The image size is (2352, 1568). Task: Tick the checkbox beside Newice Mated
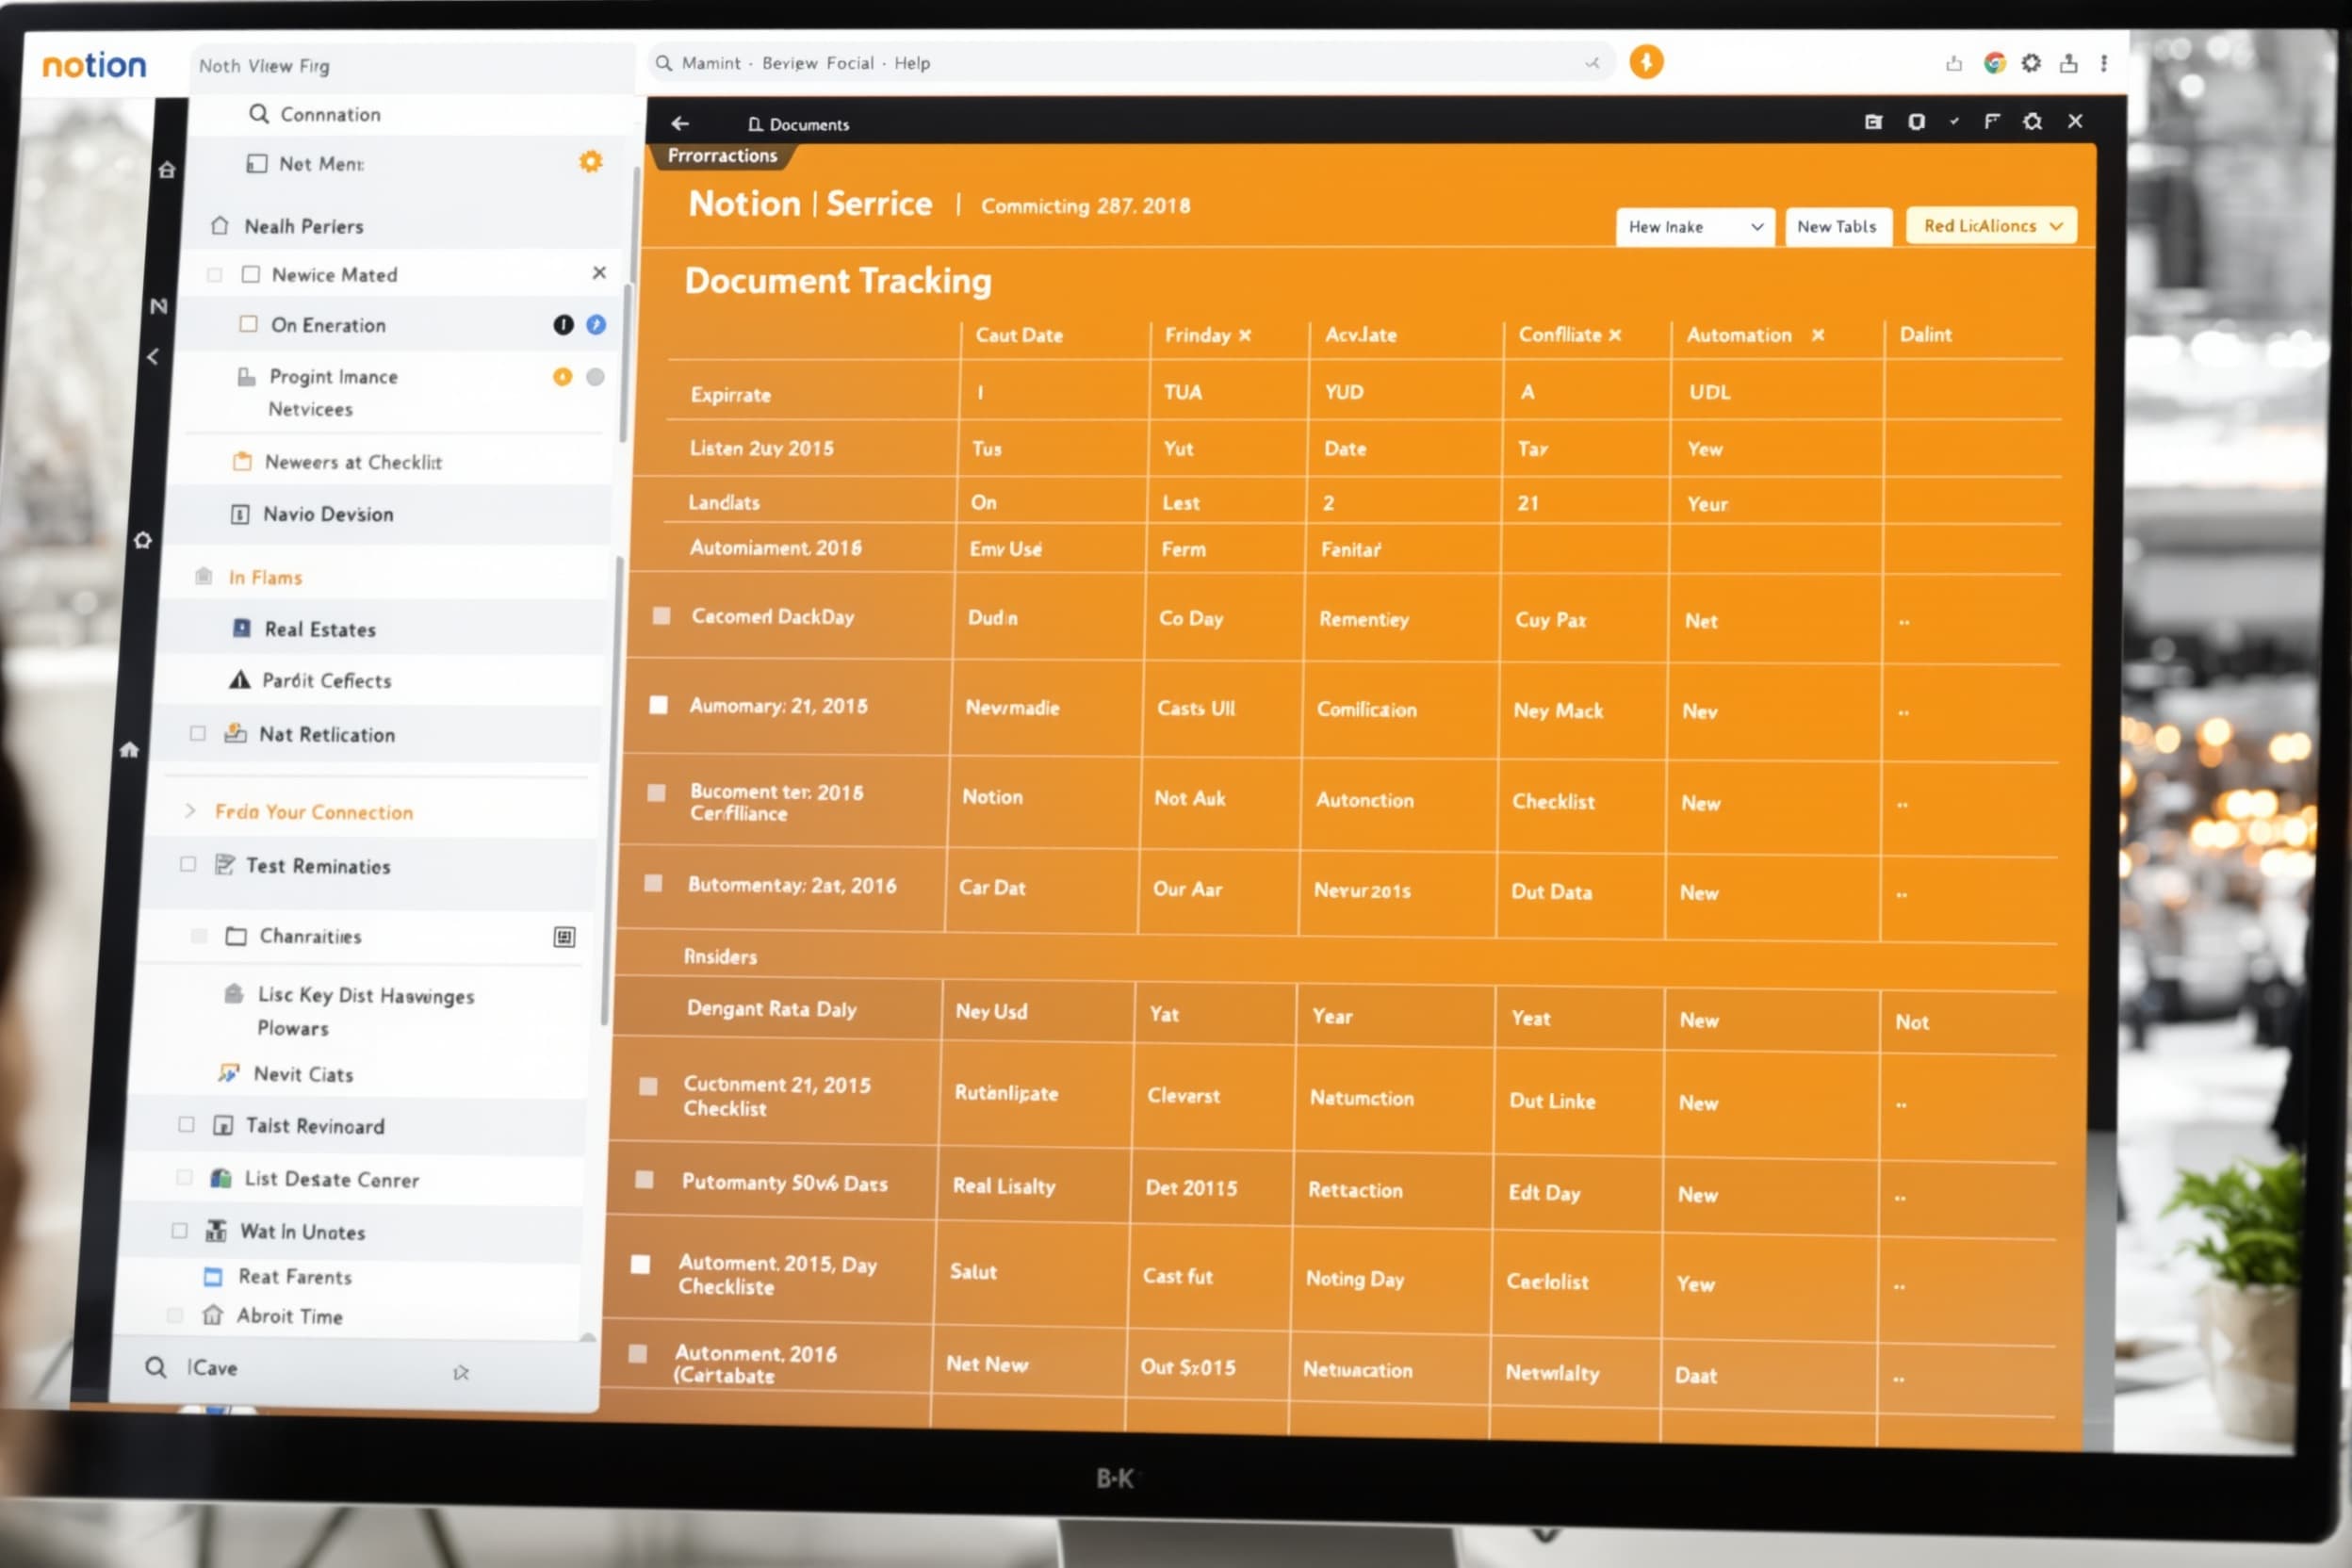(x=251, y=274)
